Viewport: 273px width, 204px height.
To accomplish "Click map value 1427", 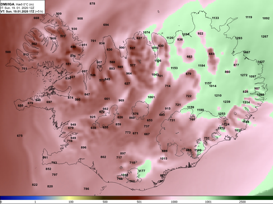I will [261, 62].
